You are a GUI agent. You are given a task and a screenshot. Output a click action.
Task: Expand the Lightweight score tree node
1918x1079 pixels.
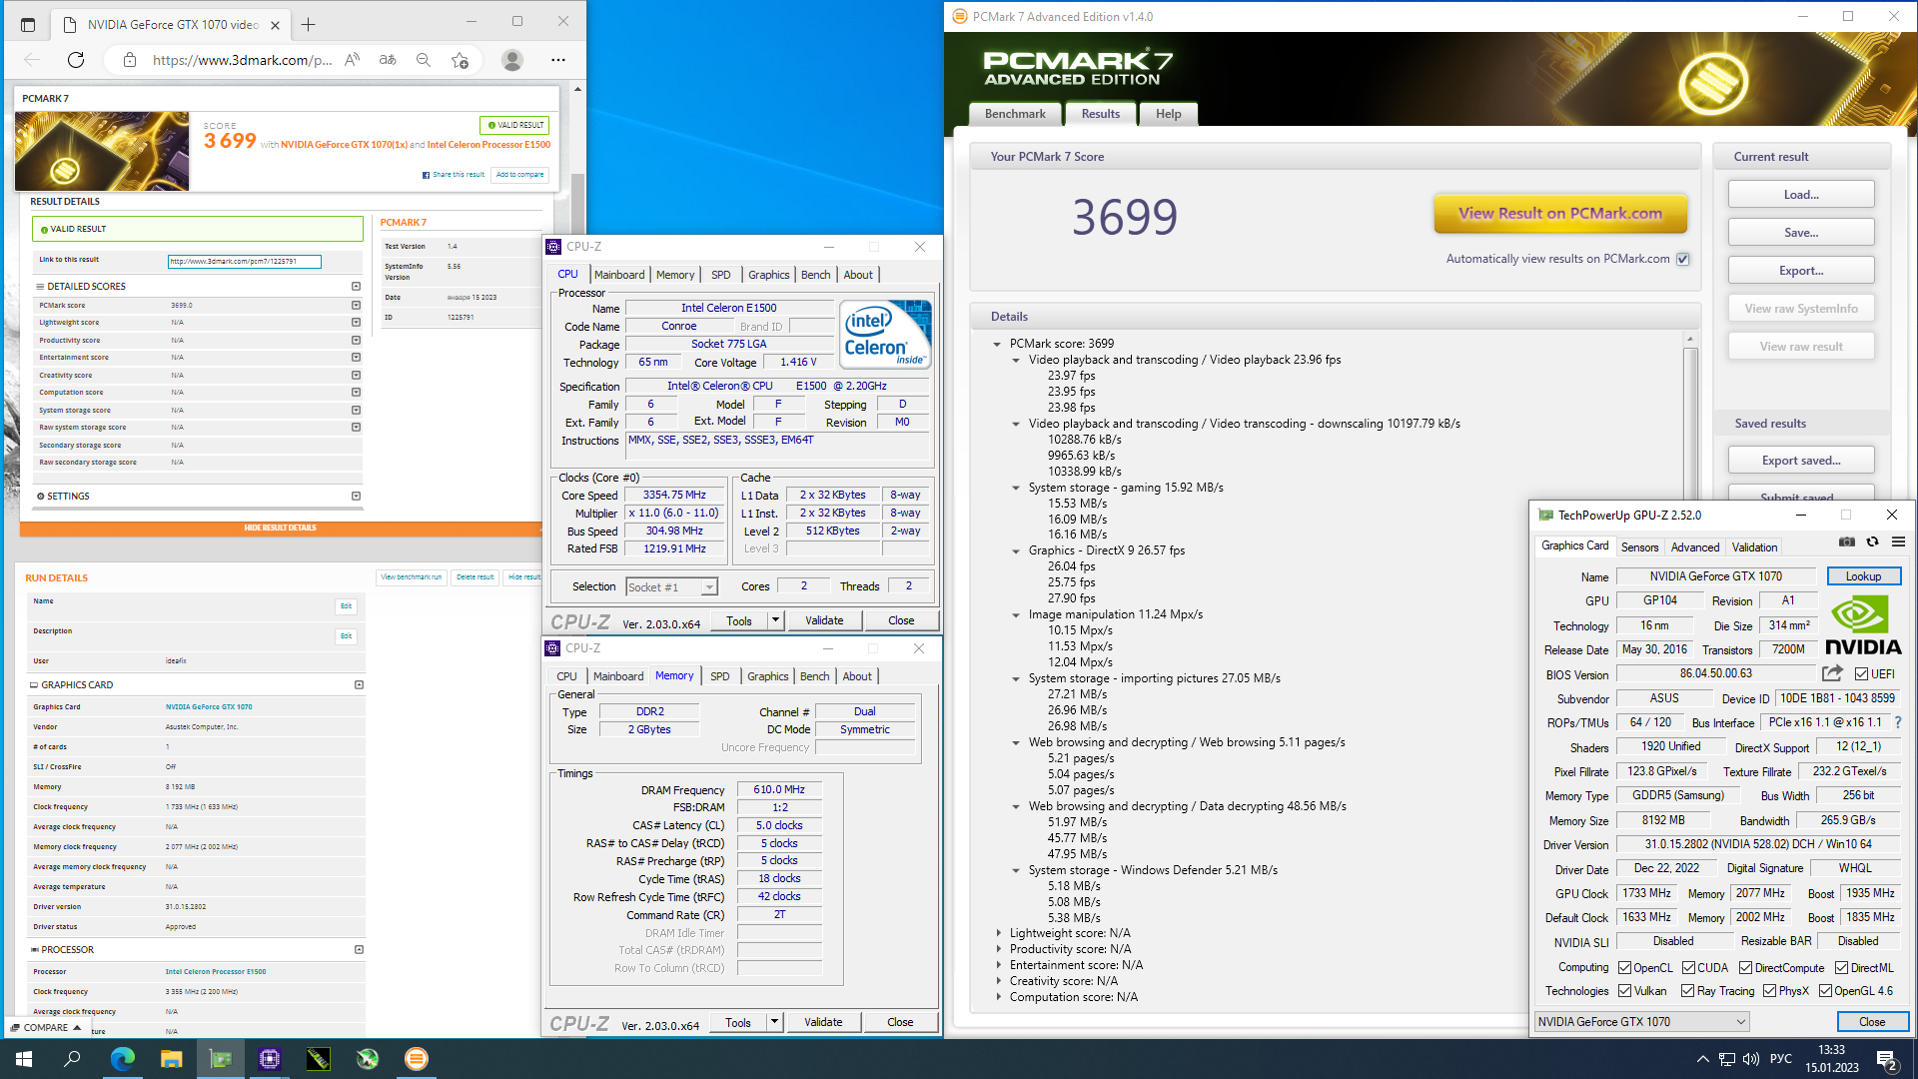coord(998,933)
